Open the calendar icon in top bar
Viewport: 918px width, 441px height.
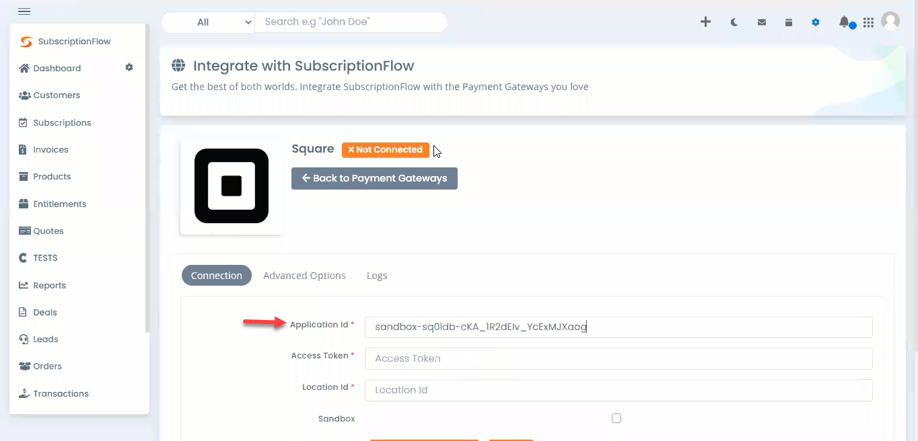[788, 22]
